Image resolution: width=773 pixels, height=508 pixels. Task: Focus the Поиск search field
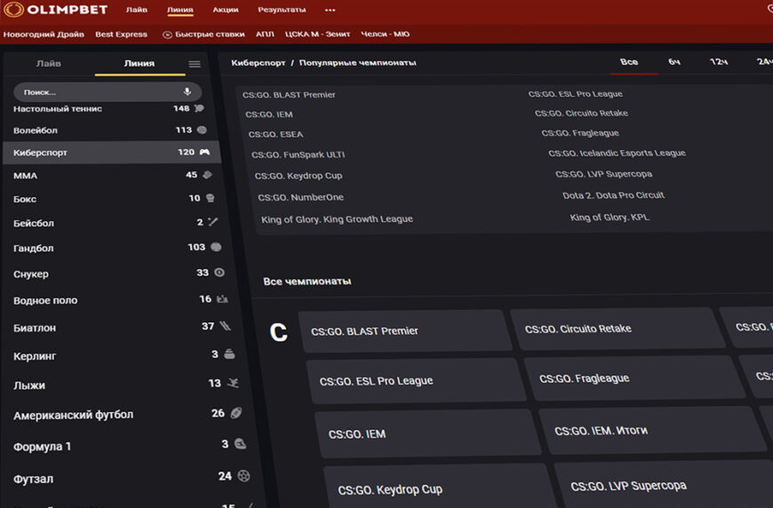(x=108, y=92)
